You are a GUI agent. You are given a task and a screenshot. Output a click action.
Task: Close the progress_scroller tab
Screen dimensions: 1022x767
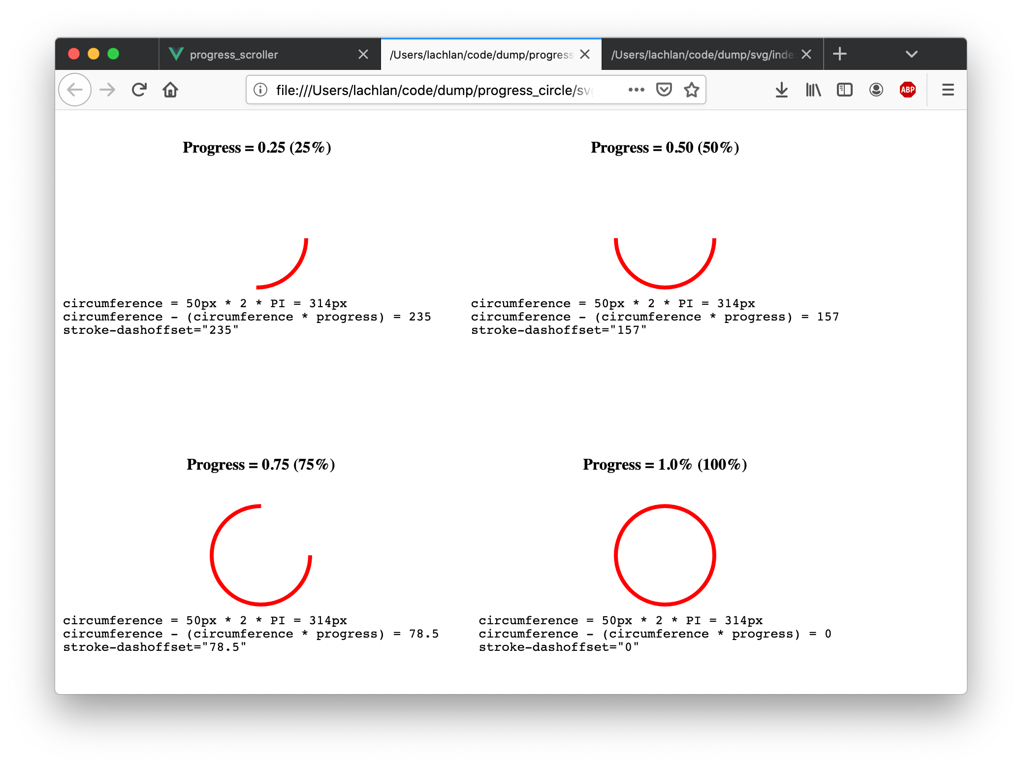[x=363, y=54]
